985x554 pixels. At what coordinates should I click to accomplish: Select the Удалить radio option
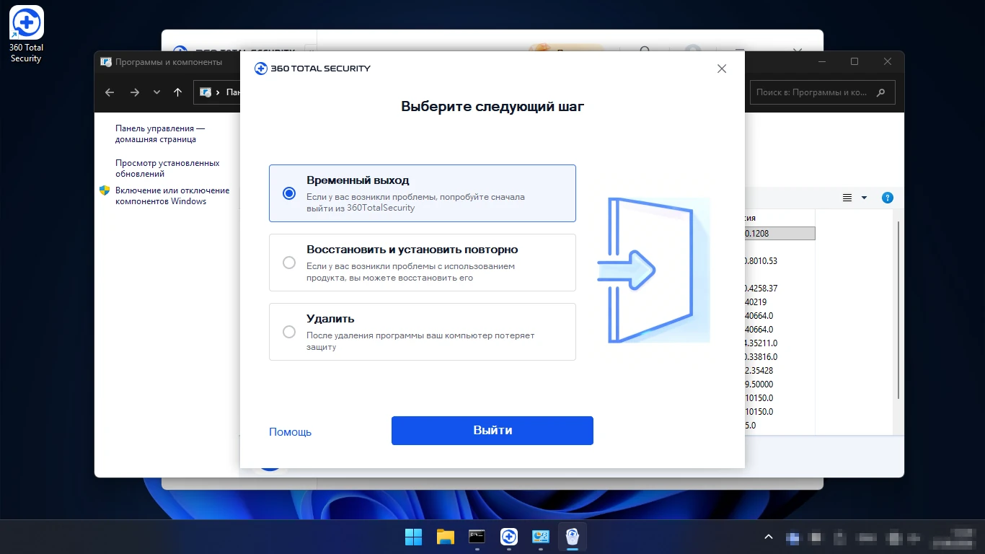click(289, 332)
